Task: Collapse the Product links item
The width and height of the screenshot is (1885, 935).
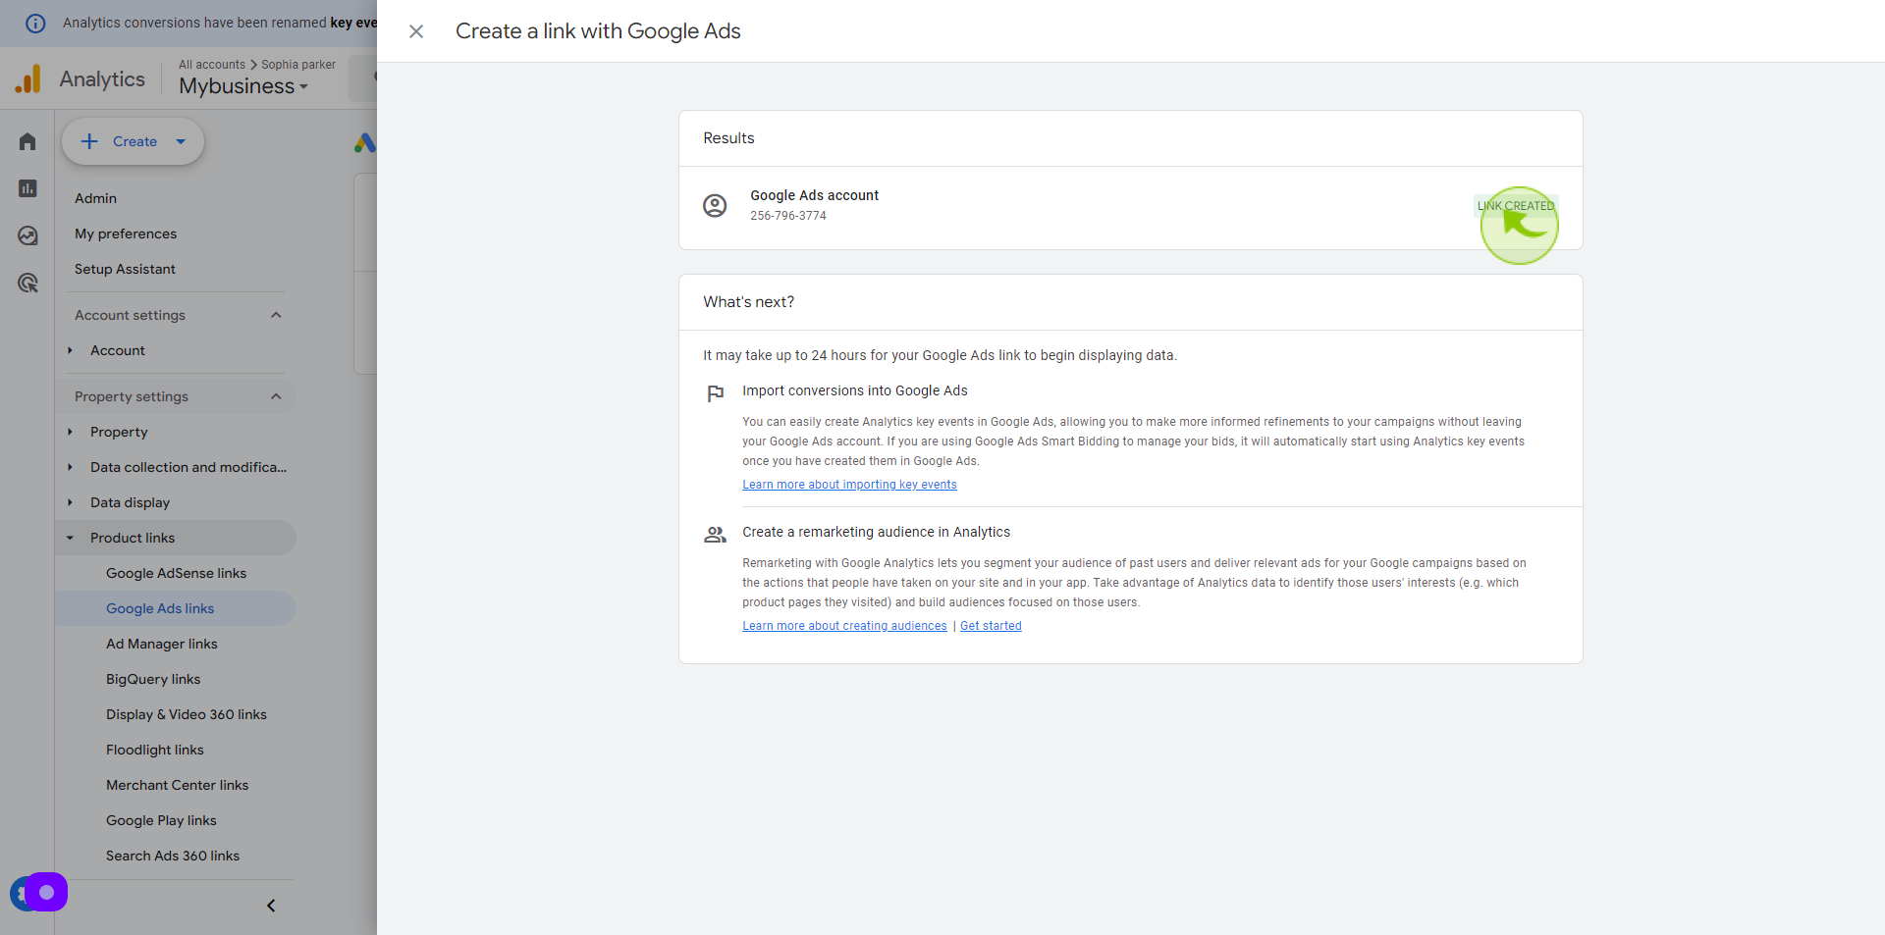Action: click(71, 538)
